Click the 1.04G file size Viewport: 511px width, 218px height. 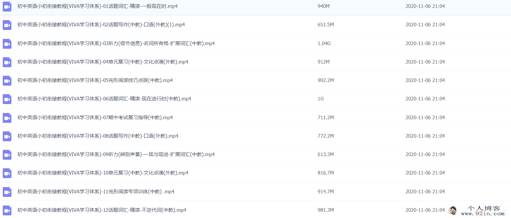pos(324,43)
